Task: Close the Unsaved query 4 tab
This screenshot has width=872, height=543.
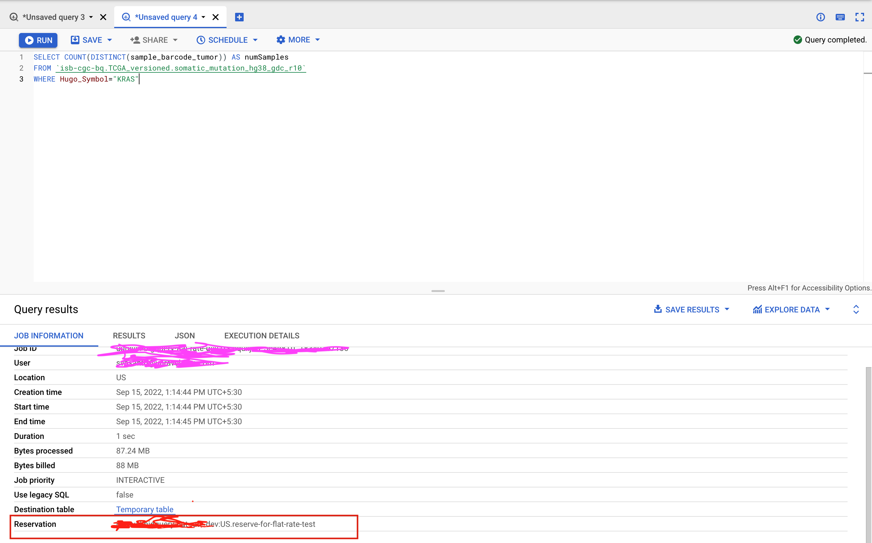Action: 215,17
